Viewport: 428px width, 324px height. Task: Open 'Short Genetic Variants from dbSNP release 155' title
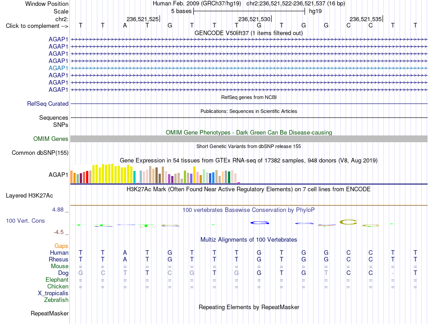[249, 146]
